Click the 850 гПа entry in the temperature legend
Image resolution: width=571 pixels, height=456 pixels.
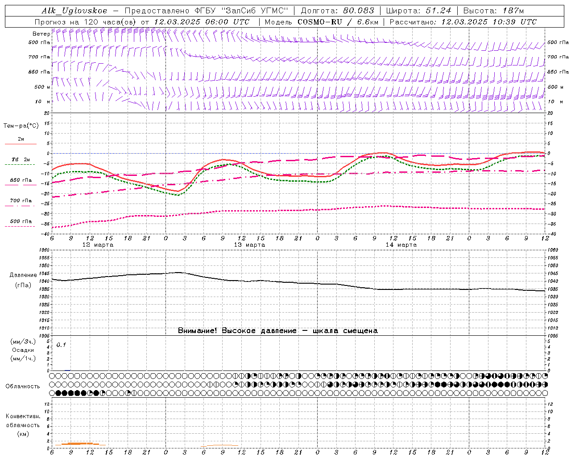tap(21, 180)
